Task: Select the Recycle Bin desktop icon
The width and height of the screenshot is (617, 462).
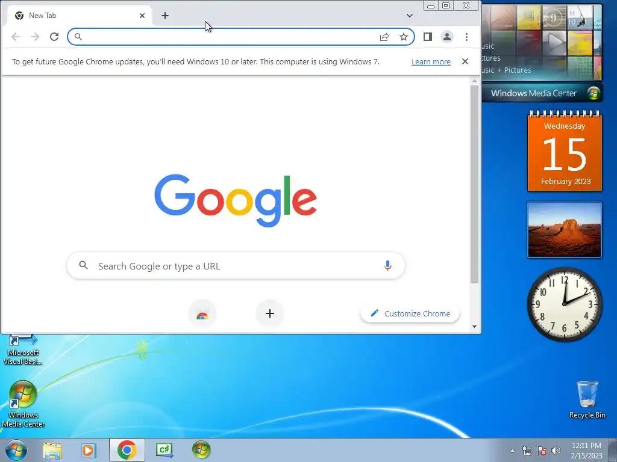Action: tap(587, 399)
